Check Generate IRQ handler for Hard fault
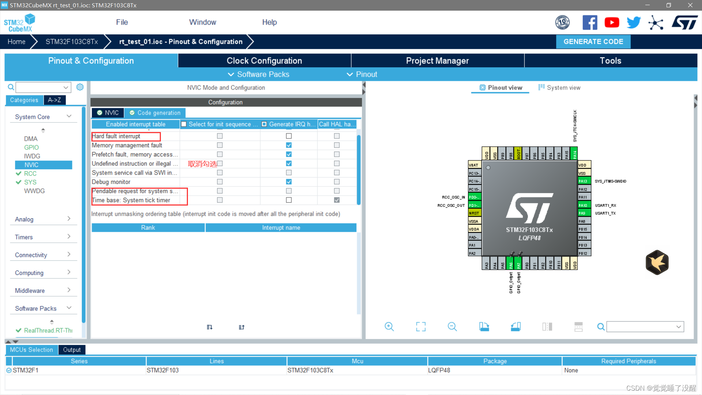 (289, 136)
